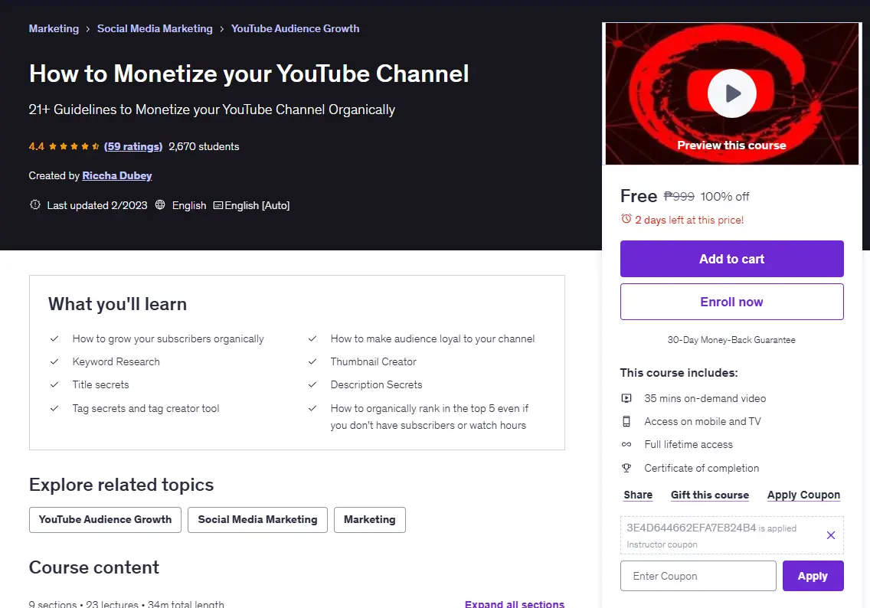Viewport: 870px width, 608px height.
Task: Click the checkmark beside Keyword Research
Action: [54, 361]
